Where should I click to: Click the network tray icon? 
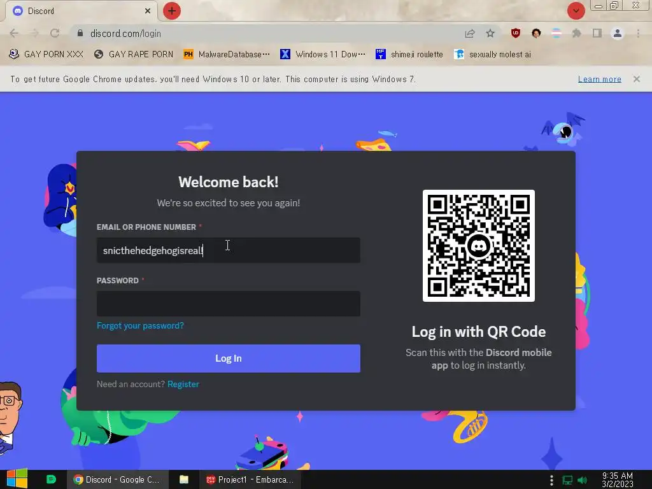tap(567, 480)
